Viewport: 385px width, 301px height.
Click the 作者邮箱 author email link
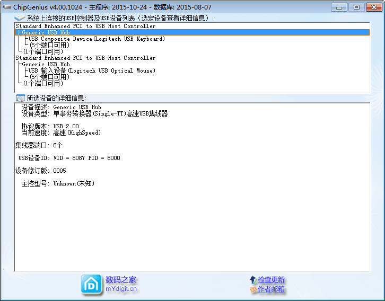pyautogui.click(x=272, y=289)
